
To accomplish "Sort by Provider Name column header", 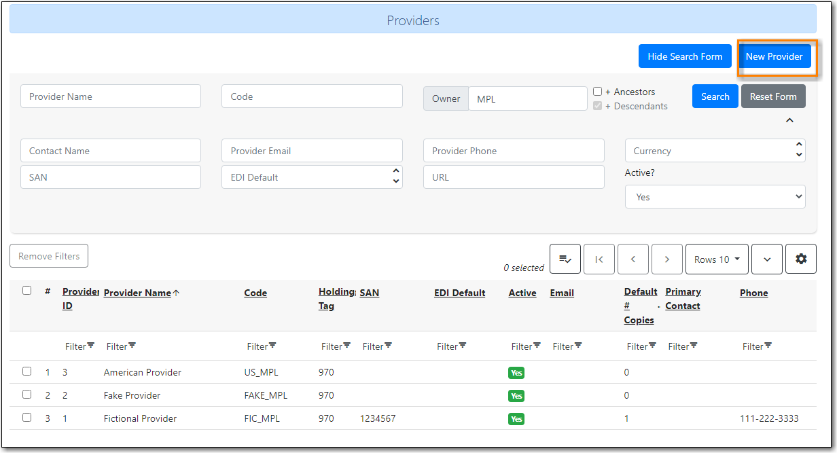I will [137, 293].
